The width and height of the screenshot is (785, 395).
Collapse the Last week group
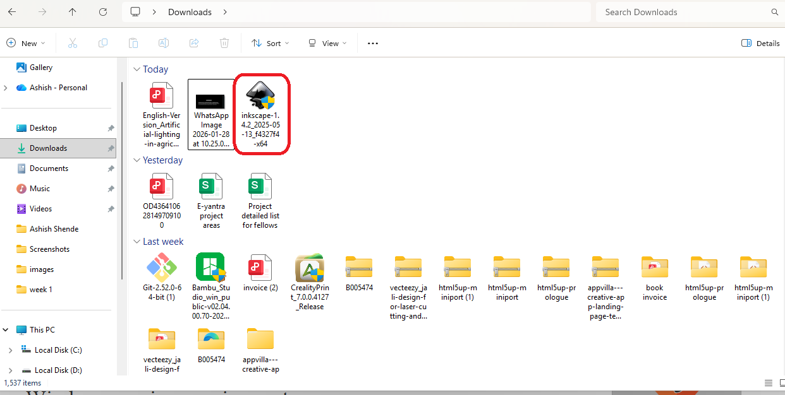(x=137, y=242)
